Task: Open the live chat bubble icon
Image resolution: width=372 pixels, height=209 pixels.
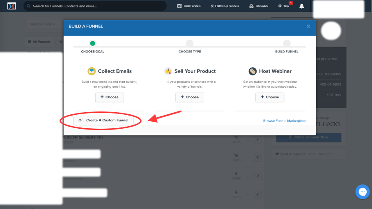Action: (362, 192)
